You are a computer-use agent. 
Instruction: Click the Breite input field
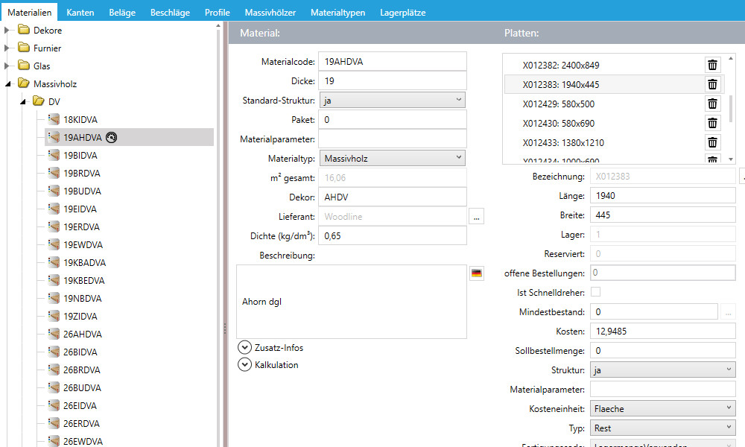click(663, 215)
